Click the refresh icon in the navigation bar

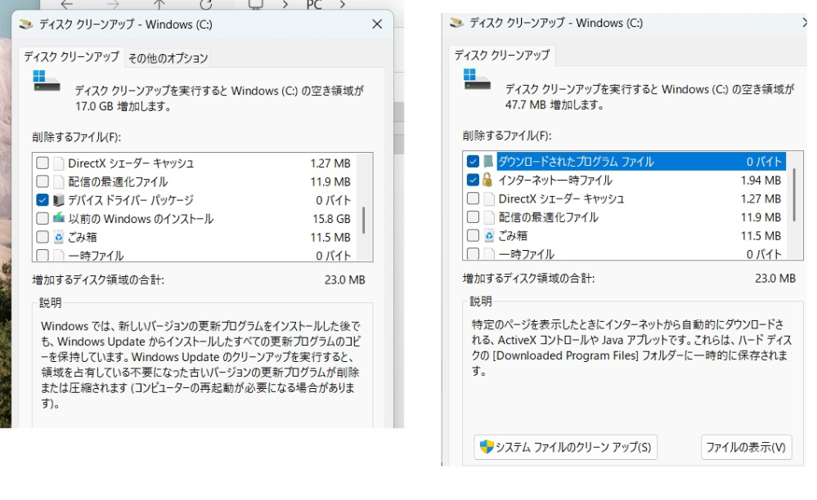204,4
